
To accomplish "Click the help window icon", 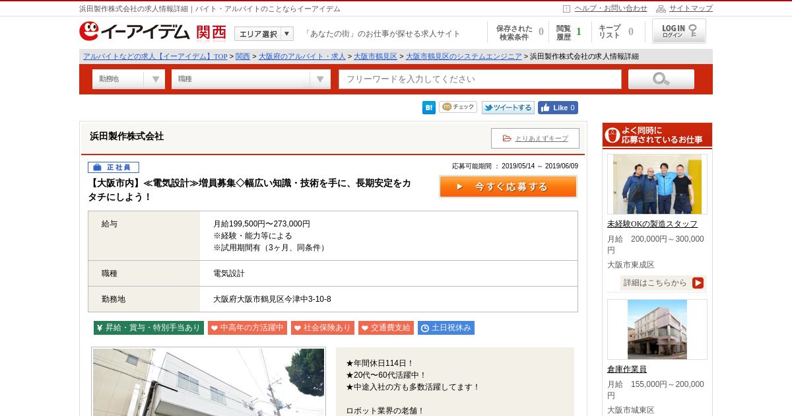I will (x=566, y=9).
